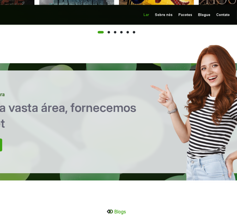Image resolution: width=237 pixels, height=218 pixels.
Task: Select the reddish poster thumbnail at far left
Action: [17, 2]
